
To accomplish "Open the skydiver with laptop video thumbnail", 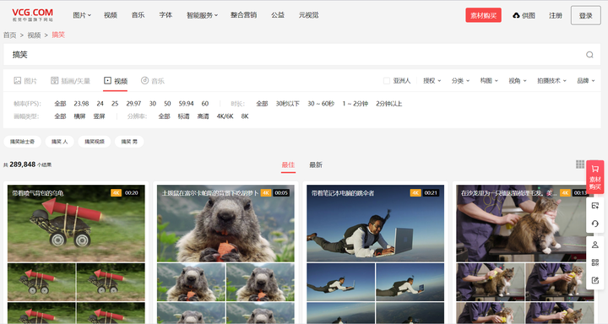I will 375,224.
